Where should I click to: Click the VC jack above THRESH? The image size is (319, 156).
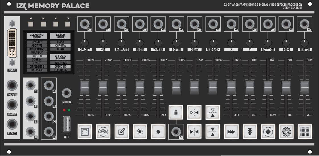tap(158, 24)
